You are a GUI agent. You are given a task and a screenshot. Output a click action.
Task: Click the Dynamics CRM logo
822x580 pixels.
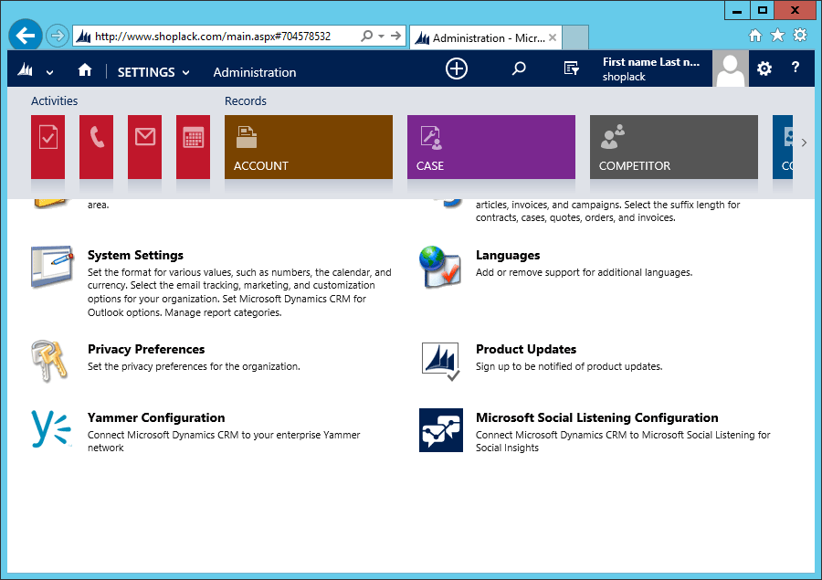(26, 69)
